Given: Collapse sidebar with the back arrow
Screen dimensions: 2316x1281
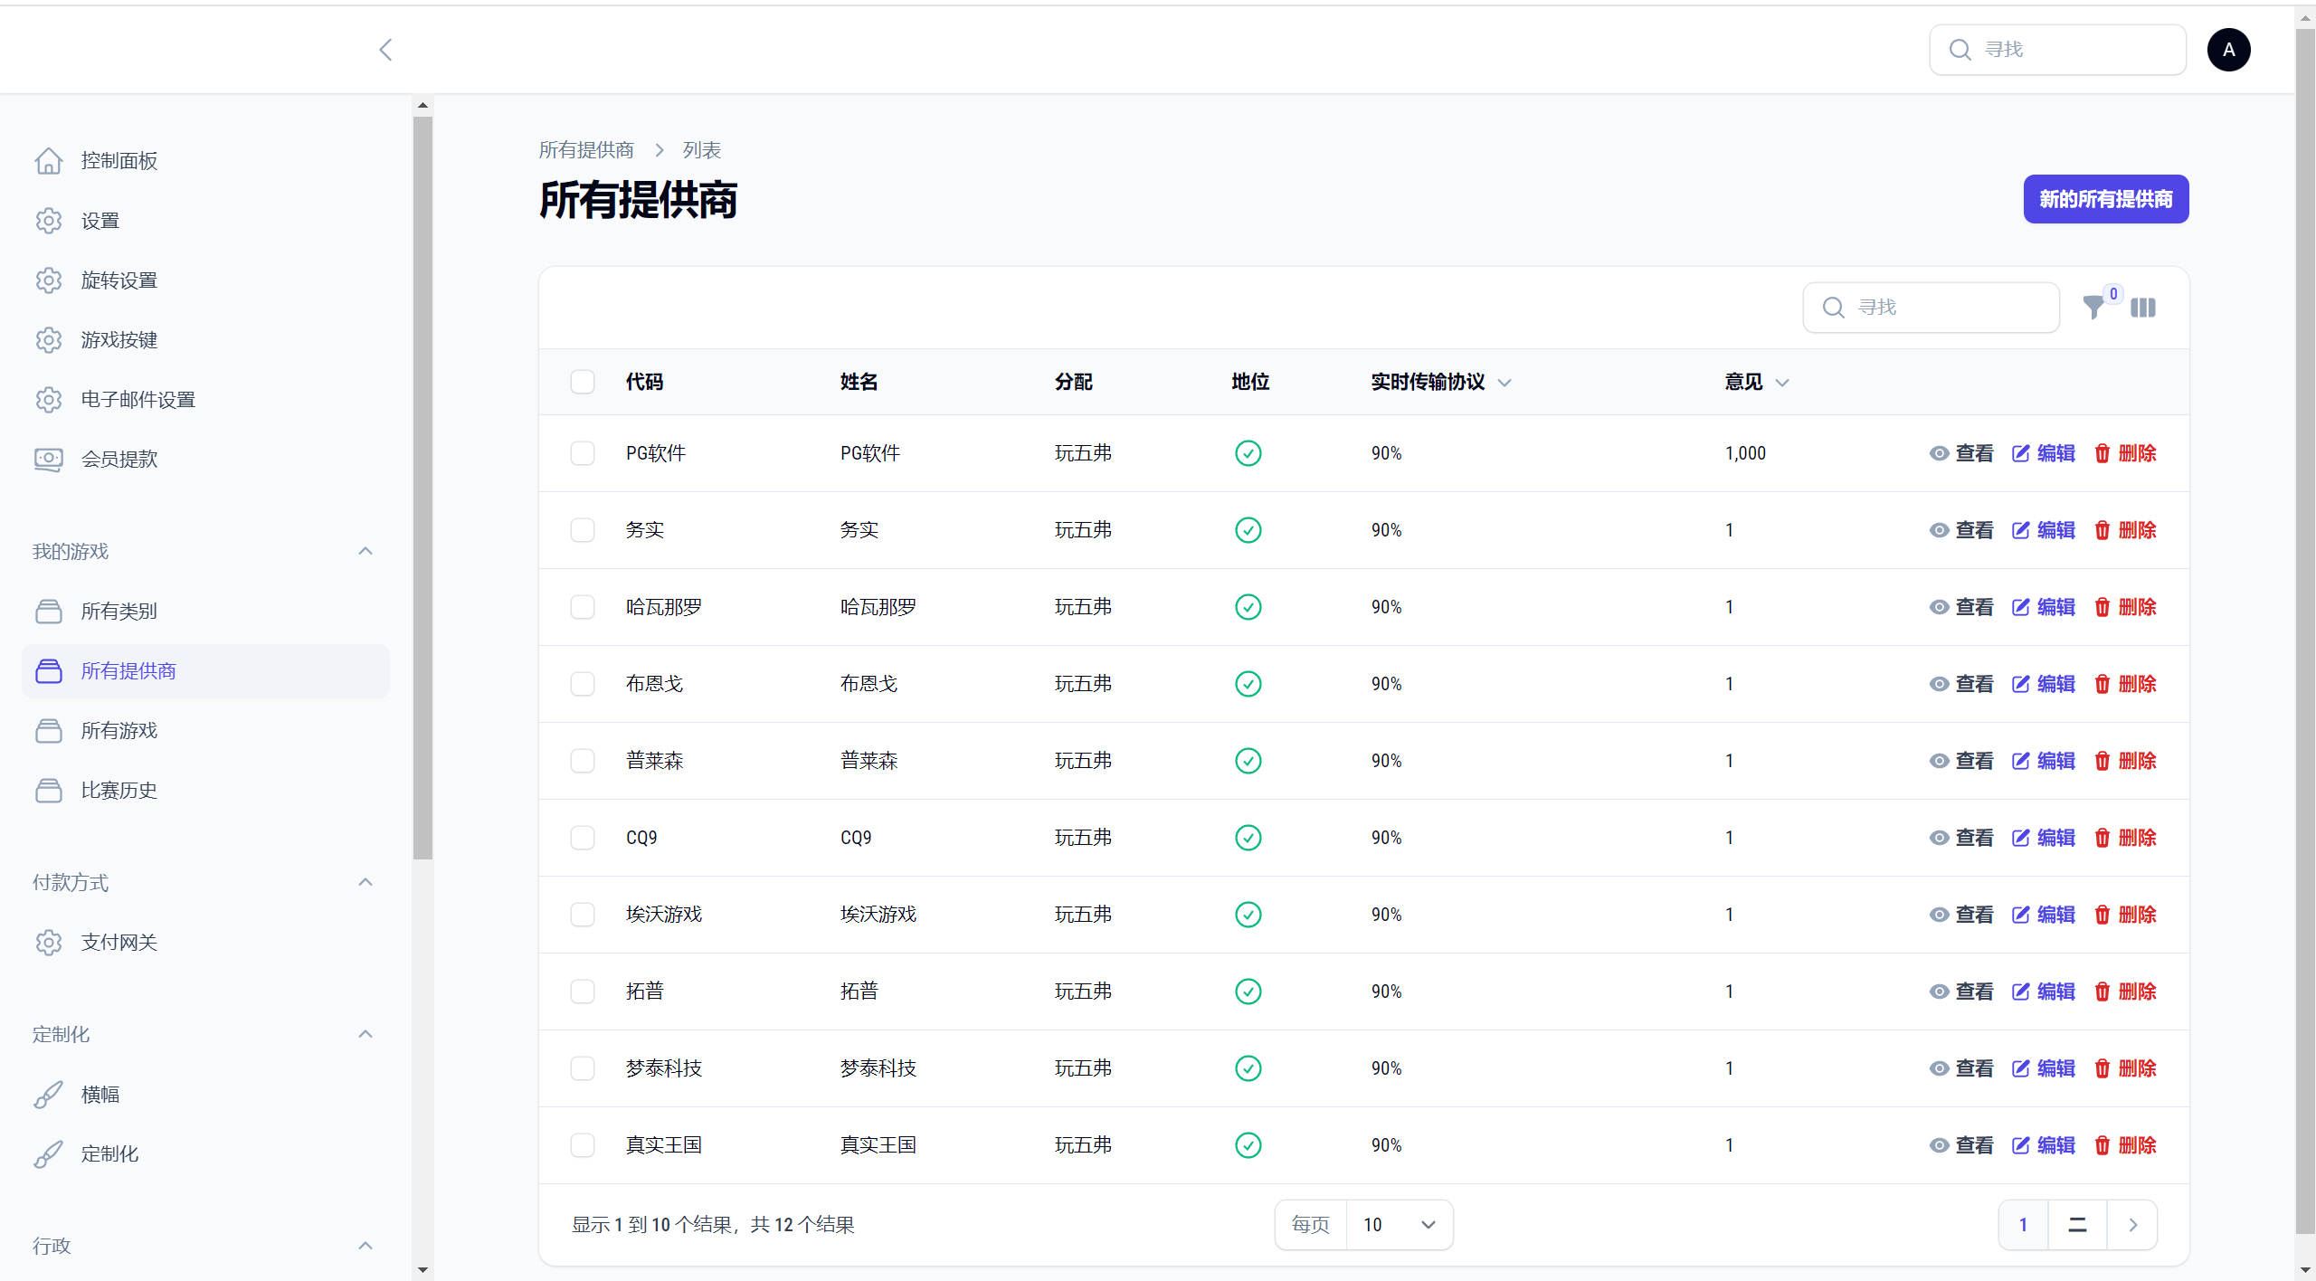Looking at the screenshot, I should [386, 50].
